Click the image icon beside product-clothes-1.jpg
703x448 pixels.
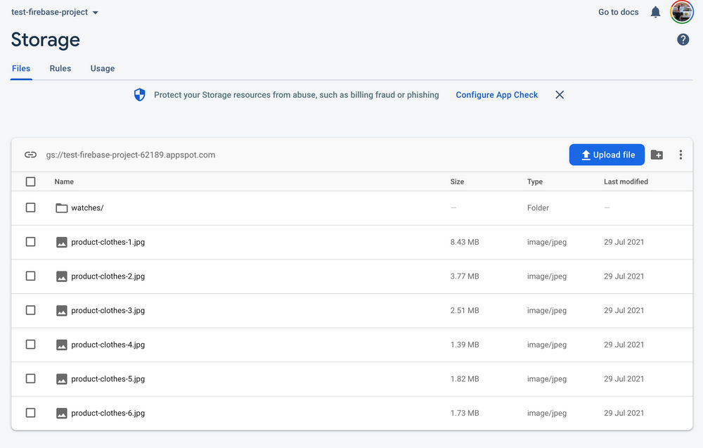tap(61, 241)
